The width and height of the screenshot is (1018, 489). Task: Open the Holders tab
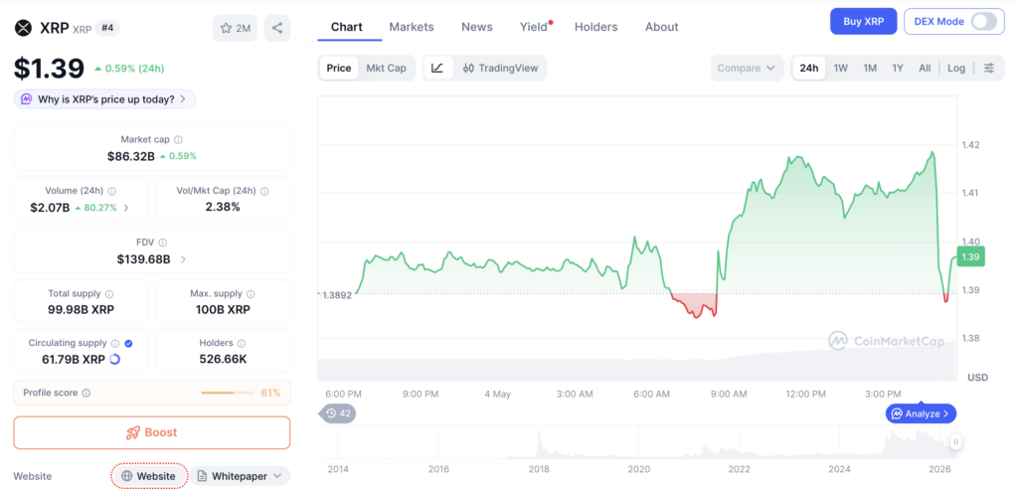click(x=596, y=27)
